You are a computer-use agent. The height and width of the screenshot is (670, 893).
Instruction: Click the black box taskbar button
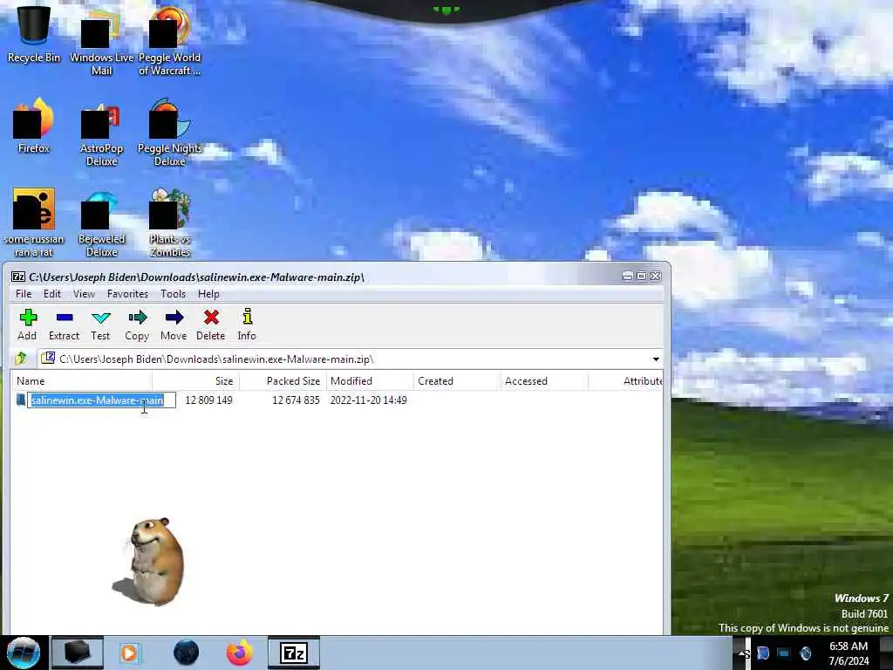(77, 653)
